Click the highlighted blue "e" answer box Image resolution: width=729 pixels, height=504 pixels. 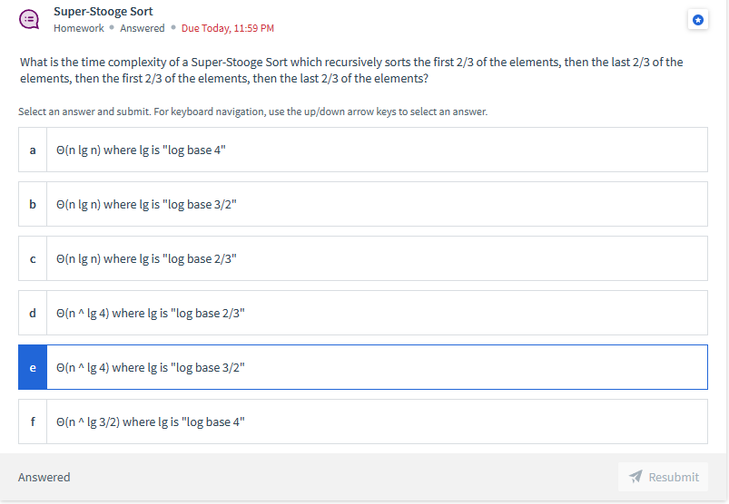coord(33,367)
